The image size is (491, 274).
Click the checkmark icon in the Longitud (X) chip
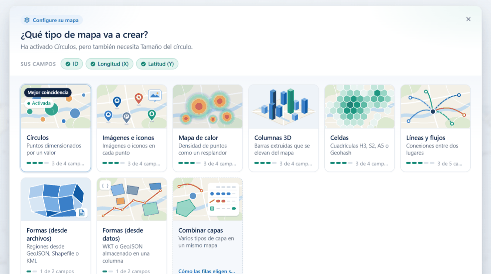tap(93, 64)
